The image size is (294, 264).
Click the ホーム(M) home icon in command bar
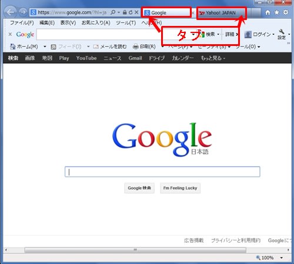click(x=13, y=47)
